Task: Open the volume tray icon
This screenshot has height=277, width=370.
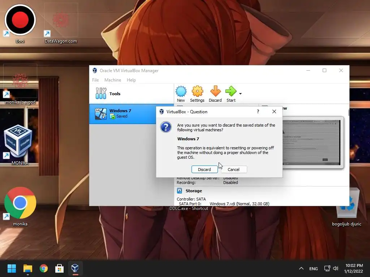Action: (x=336, y=268)
